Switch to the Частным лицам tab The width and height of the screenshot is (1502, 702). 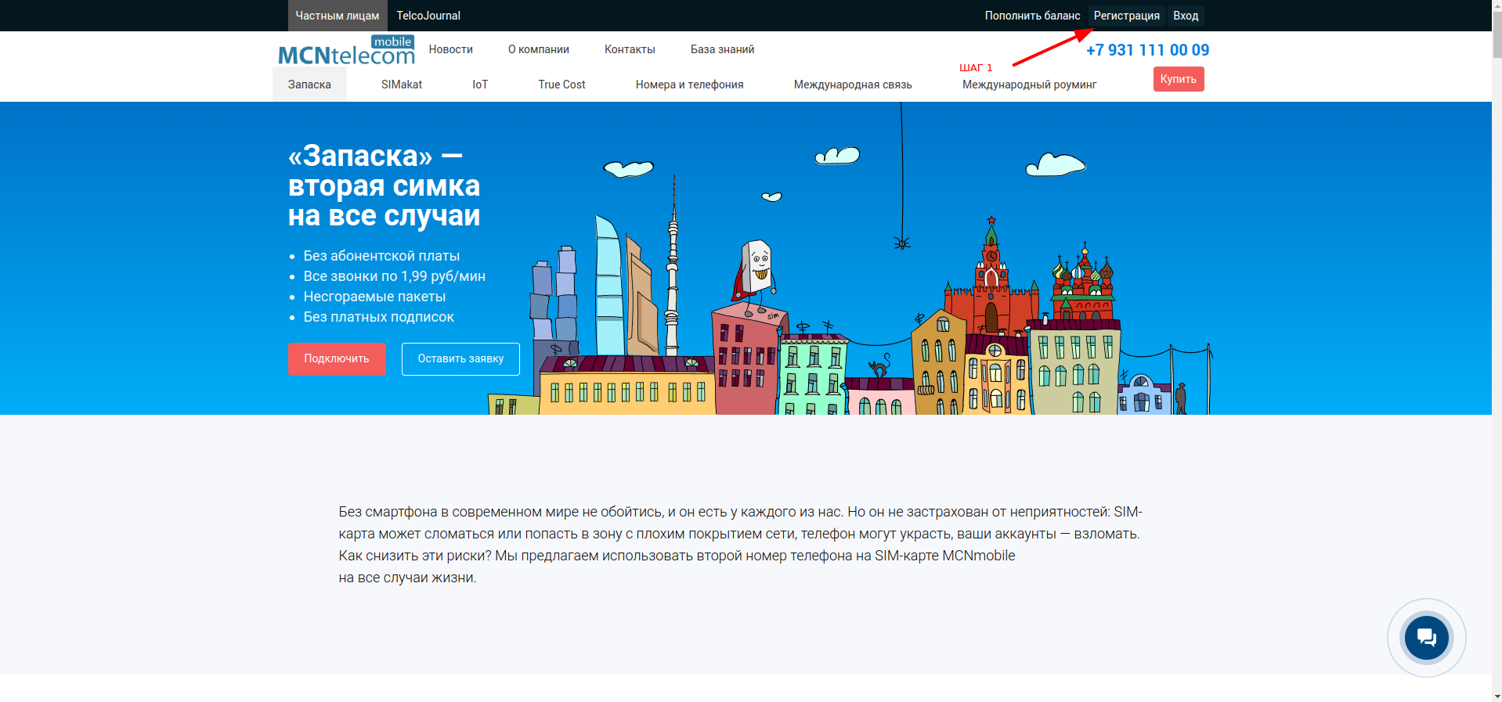pos(338,16)
